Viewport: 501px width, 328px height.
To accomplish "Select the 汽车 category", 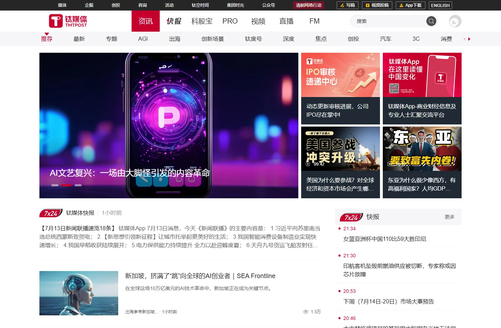I will (x=386, y=39).
